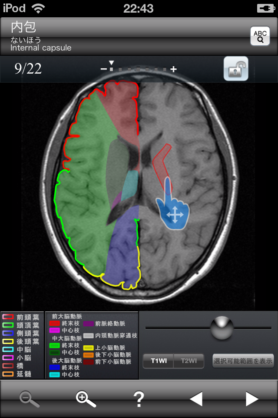Go to next slice with right arrow
The image size is (278, 418).
[x=252, y=398]
